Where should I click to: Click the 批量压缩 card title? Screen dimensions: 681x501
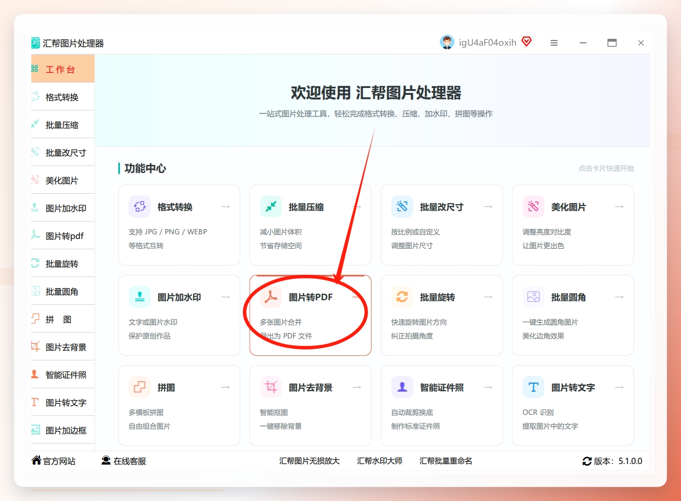pos(306,207)
